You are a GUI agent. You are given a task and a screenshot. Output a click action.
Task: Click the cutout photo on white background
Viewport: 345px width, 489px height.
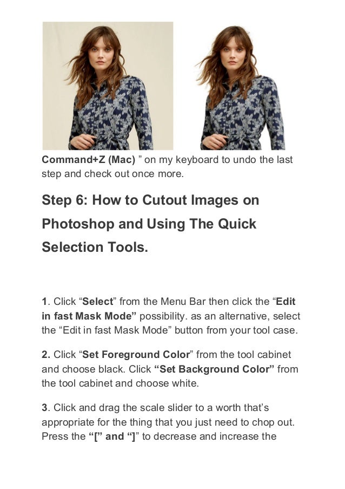click(x=241, y=87)
